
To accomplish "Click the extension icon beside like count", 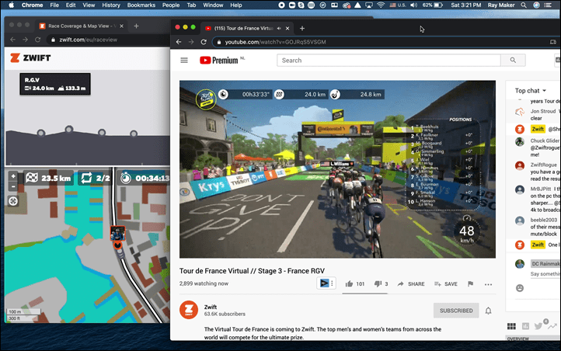I will pos(326,283).
